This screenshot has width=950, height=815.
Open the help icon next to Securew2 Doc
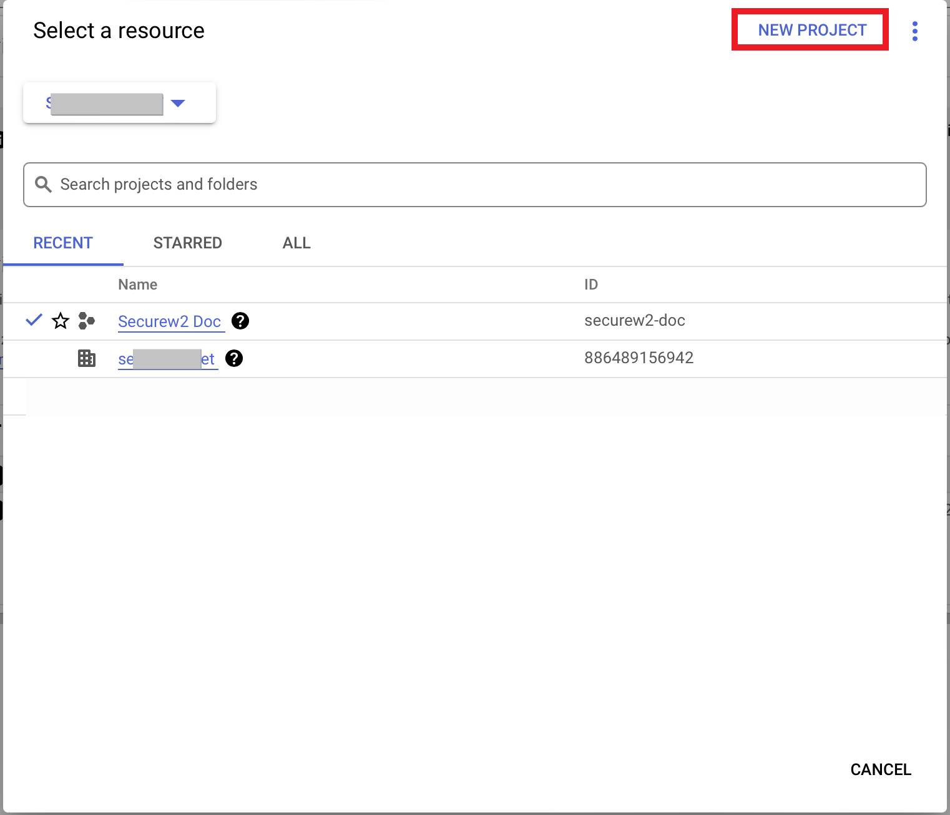coord(240,321)
